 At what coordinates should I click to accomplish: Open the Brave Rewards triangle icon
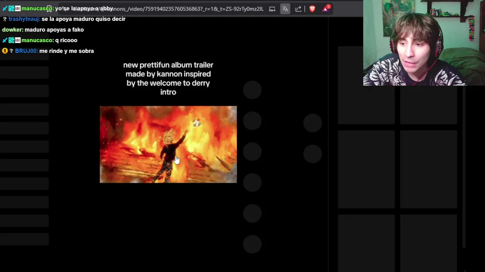(x=326, y=8)
